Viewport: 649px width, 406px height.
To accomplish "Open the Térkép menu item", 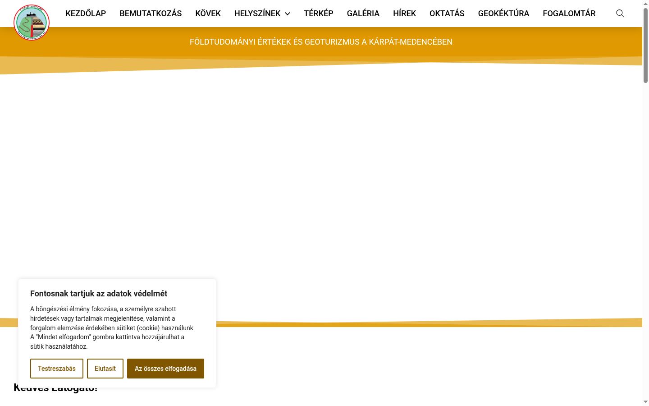I will pyautogui.click(x=319, y=14).
